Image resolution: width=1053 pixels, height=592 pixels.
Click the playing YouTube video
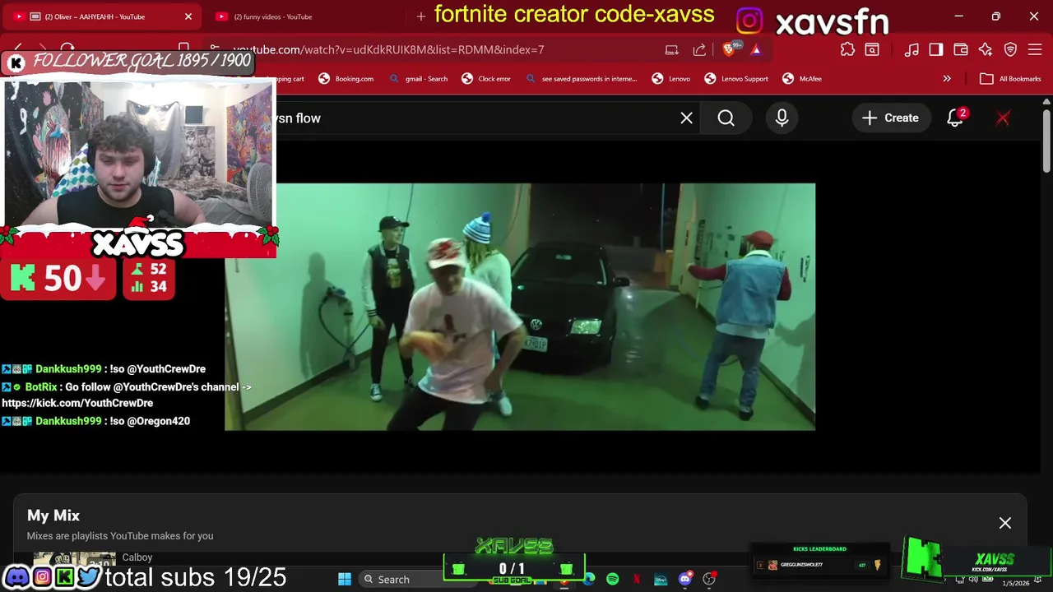coord(520,307)
